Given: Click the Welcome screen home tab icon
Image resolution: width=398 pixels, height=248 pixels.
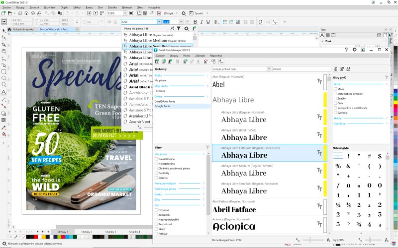Looking at the screenshot, I should point(9,29).
